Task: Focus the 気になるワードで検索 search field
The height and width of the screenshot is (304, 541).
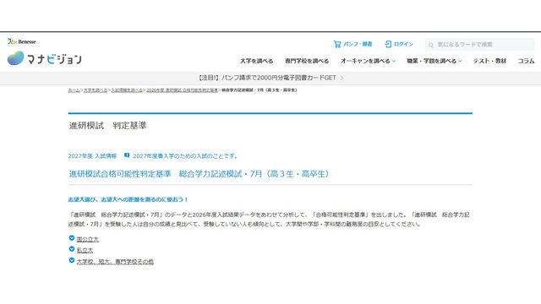Action: point(480,45)
